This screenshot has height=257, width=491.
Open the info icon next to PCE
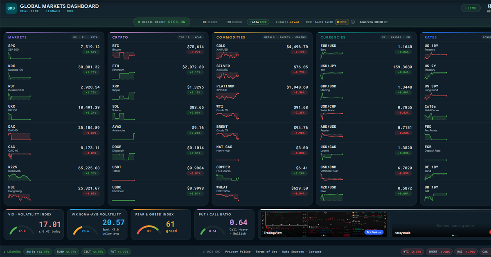coord(353,22)
